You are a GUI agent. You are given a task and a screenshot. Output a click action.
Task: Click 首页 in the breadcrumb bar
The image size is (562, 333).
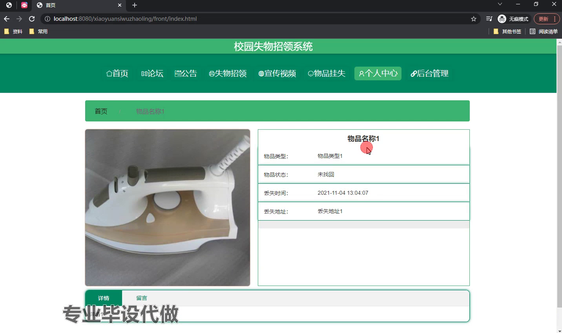(x=101, y=111)
